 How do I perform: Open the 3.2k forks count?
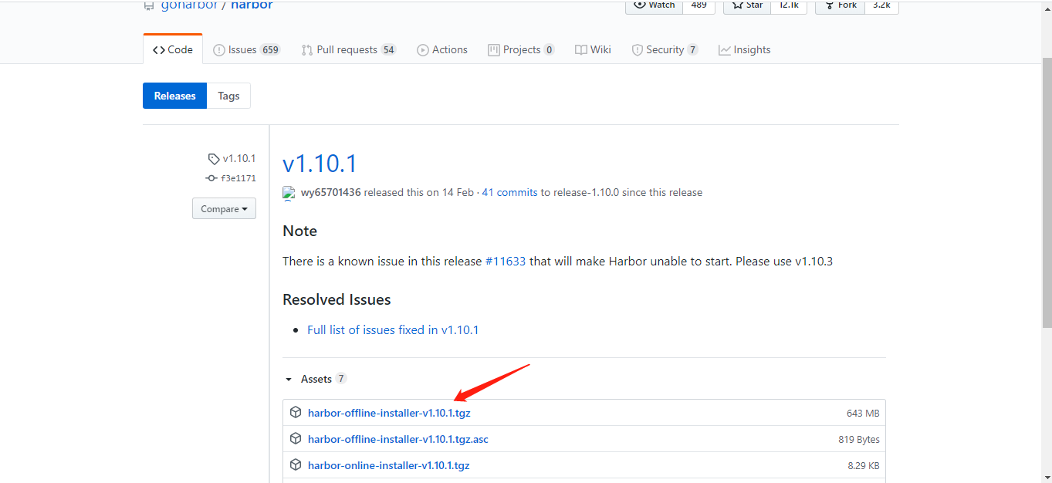(881, 5)
